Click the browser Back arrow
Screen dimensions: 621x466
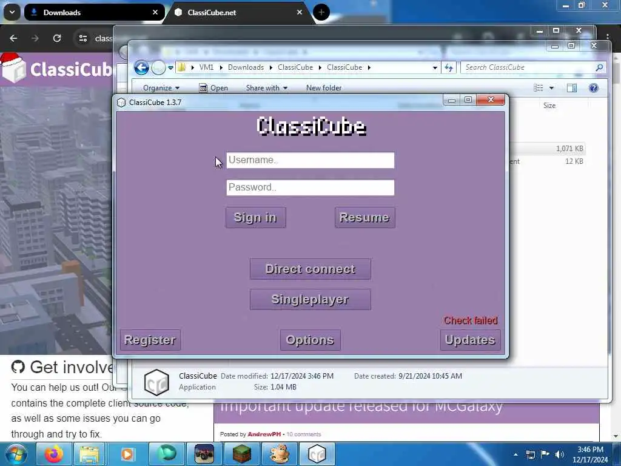13,38
